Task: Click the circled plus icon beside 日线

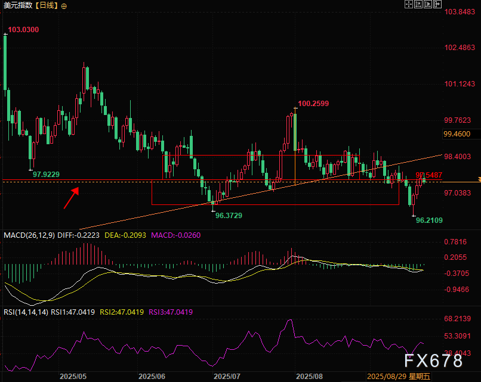Action: tap(64, 5)
